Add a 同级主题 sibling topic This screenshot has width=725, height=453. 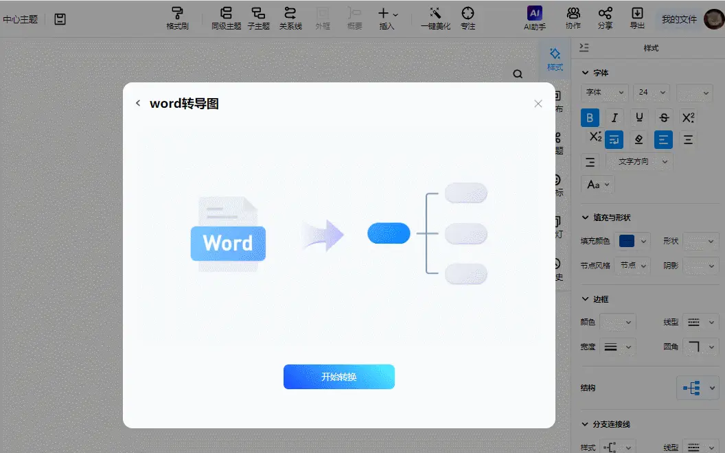click(226, 19)
